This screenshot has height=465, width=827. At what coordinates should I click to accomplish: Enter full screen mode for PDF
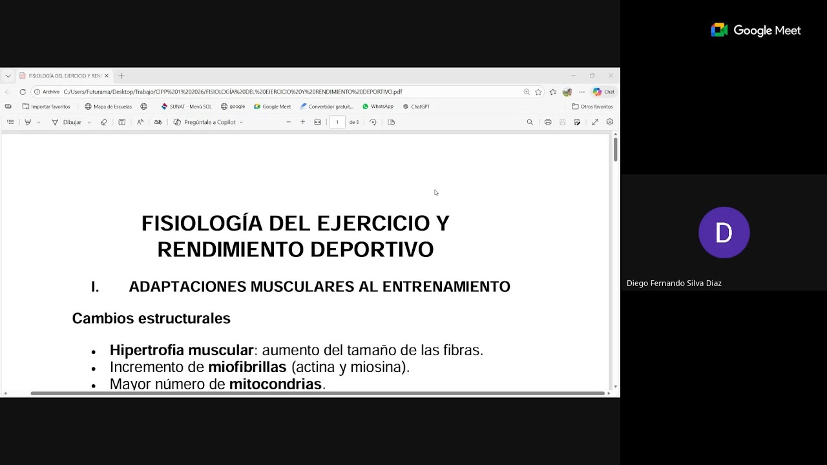pos(595,122)
